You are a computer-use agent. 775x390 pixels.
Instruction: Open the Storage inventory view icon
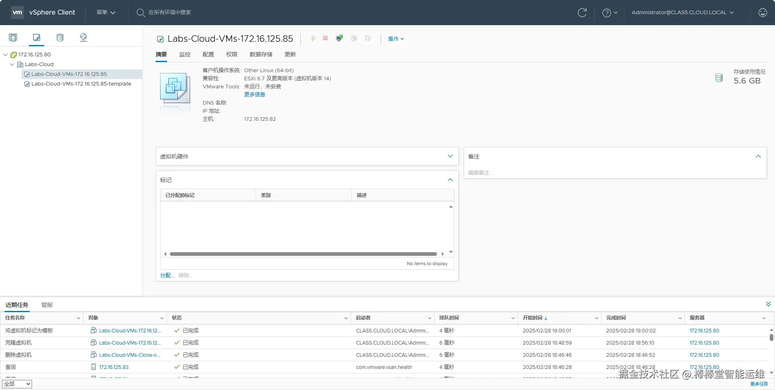click(x=60, y=37)
